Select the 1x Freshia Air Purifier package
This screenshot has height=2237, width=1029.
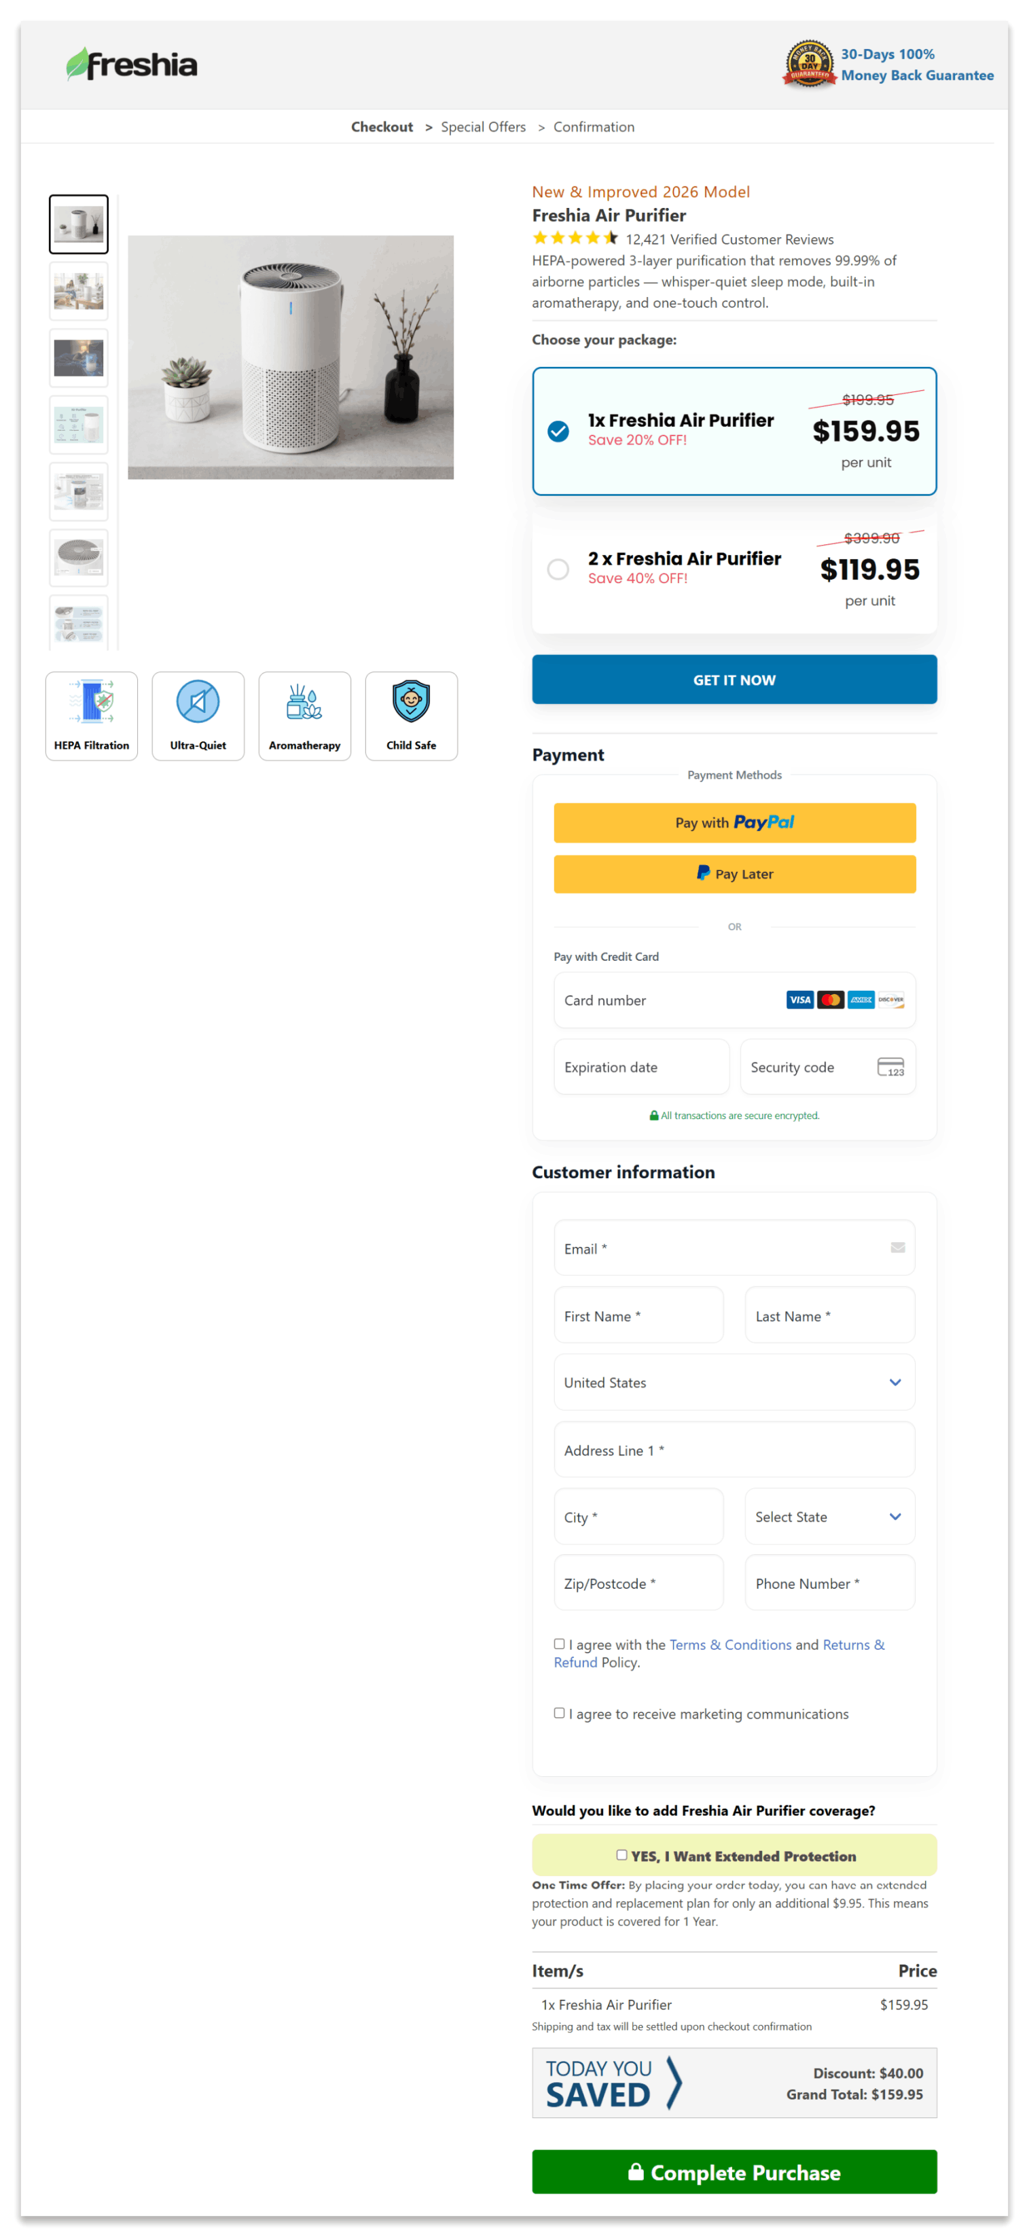tap(735, 431)
